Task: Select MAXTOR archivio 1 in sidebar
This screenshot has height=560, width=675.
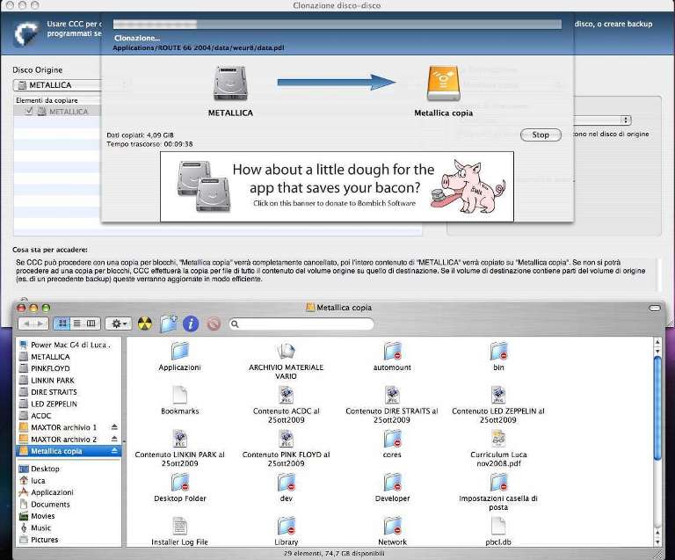Action: 63,427
